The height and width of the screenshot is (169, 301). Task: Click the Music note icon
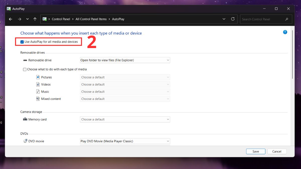38,92
